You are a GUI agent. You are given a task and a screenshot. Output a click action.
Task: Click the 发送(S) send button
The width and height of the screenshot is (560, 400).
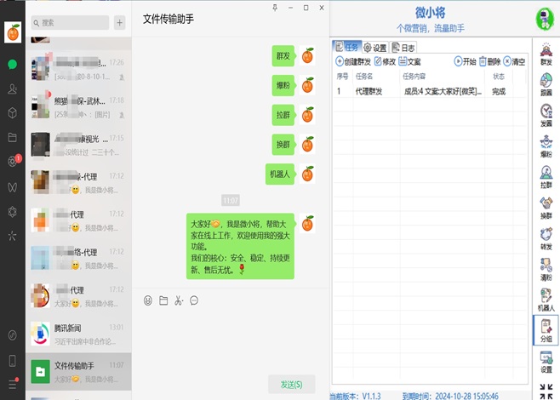[x=291, y=385]
